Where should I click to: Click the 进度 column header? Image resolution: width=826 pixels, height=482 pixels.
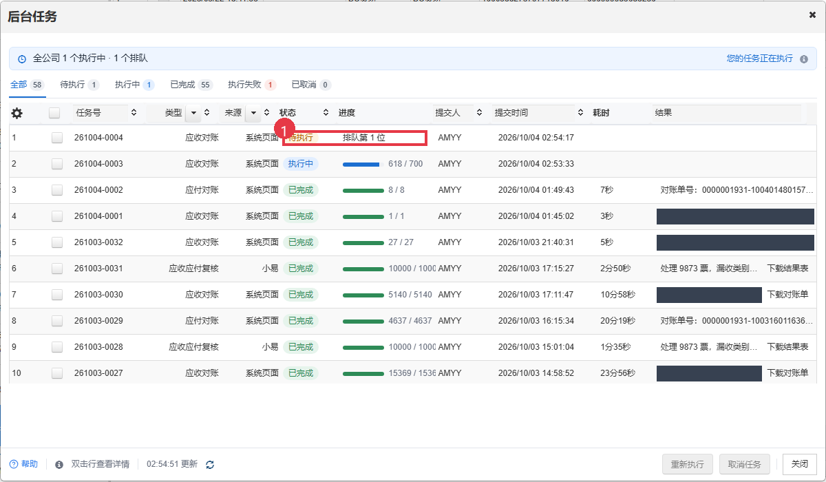coord(347,113)
